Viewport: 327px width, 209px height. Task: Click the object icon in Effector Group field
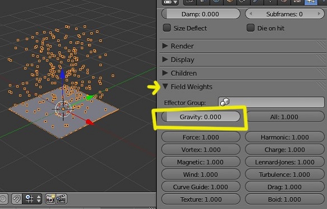point(225,102)
